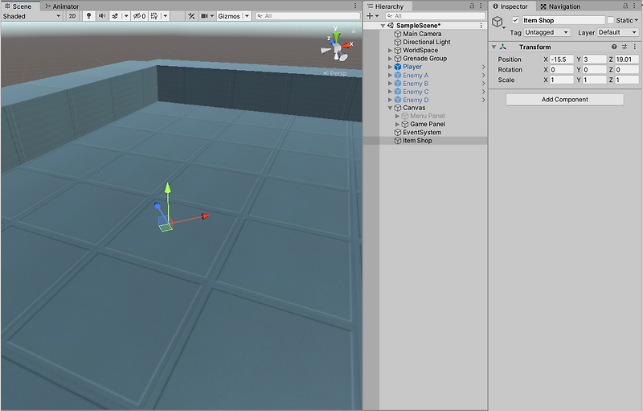The height and width of the screenshot is (411, 643).
Task: Toggle Static checkbox
Action: click(611, 20)
